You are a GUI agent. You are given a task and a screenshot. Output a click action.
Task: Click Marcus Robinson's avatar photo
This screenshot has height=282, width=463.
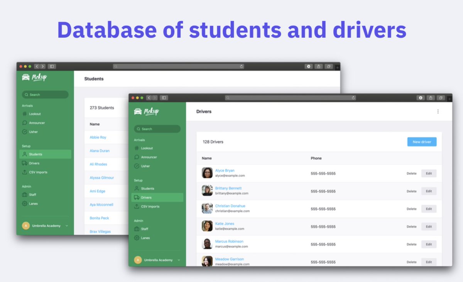point(207,244)
